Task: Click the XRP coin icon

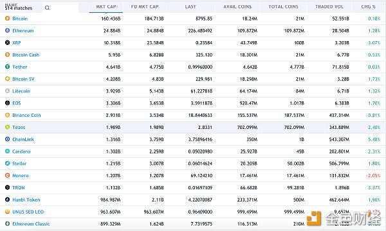Action: click(x=7, y=42)
